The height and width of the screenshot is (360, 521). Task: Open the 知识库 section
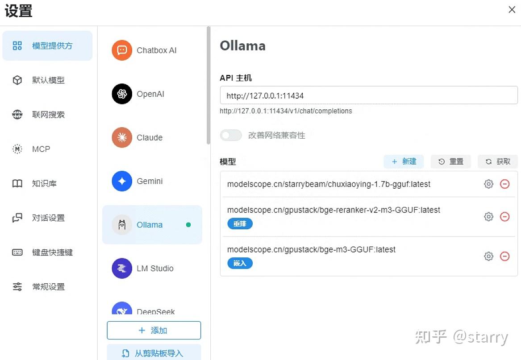47,183
